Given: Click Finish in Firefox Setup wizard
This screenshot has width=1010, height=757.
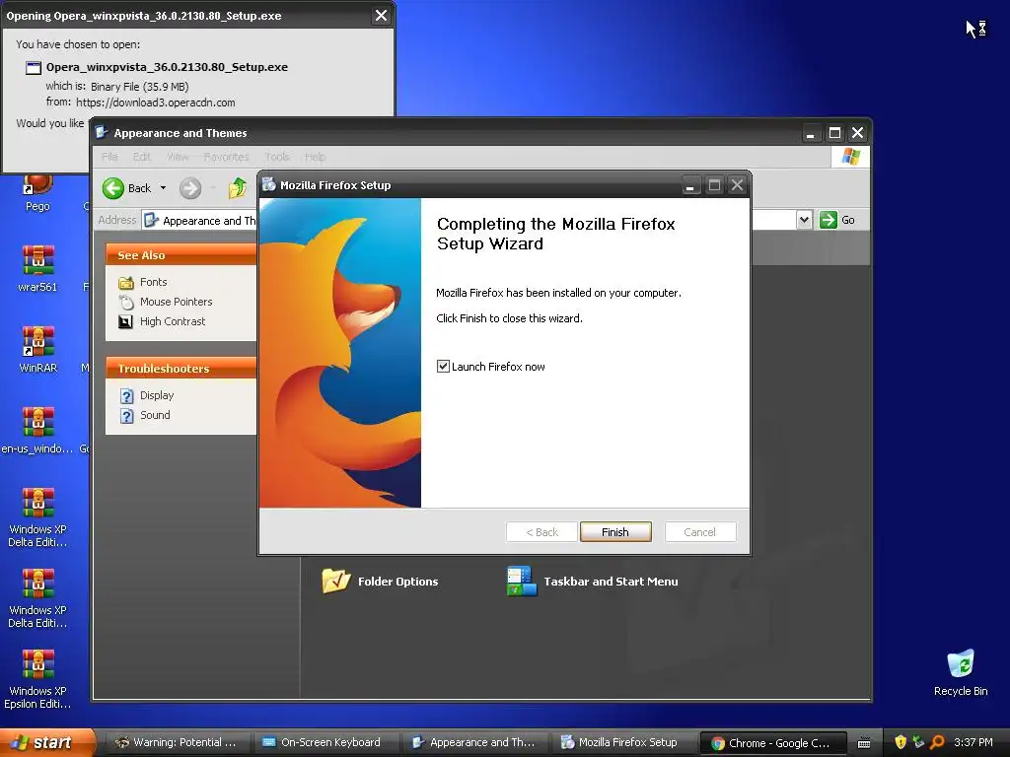Looking at the screenshot, I should point(615,531).
